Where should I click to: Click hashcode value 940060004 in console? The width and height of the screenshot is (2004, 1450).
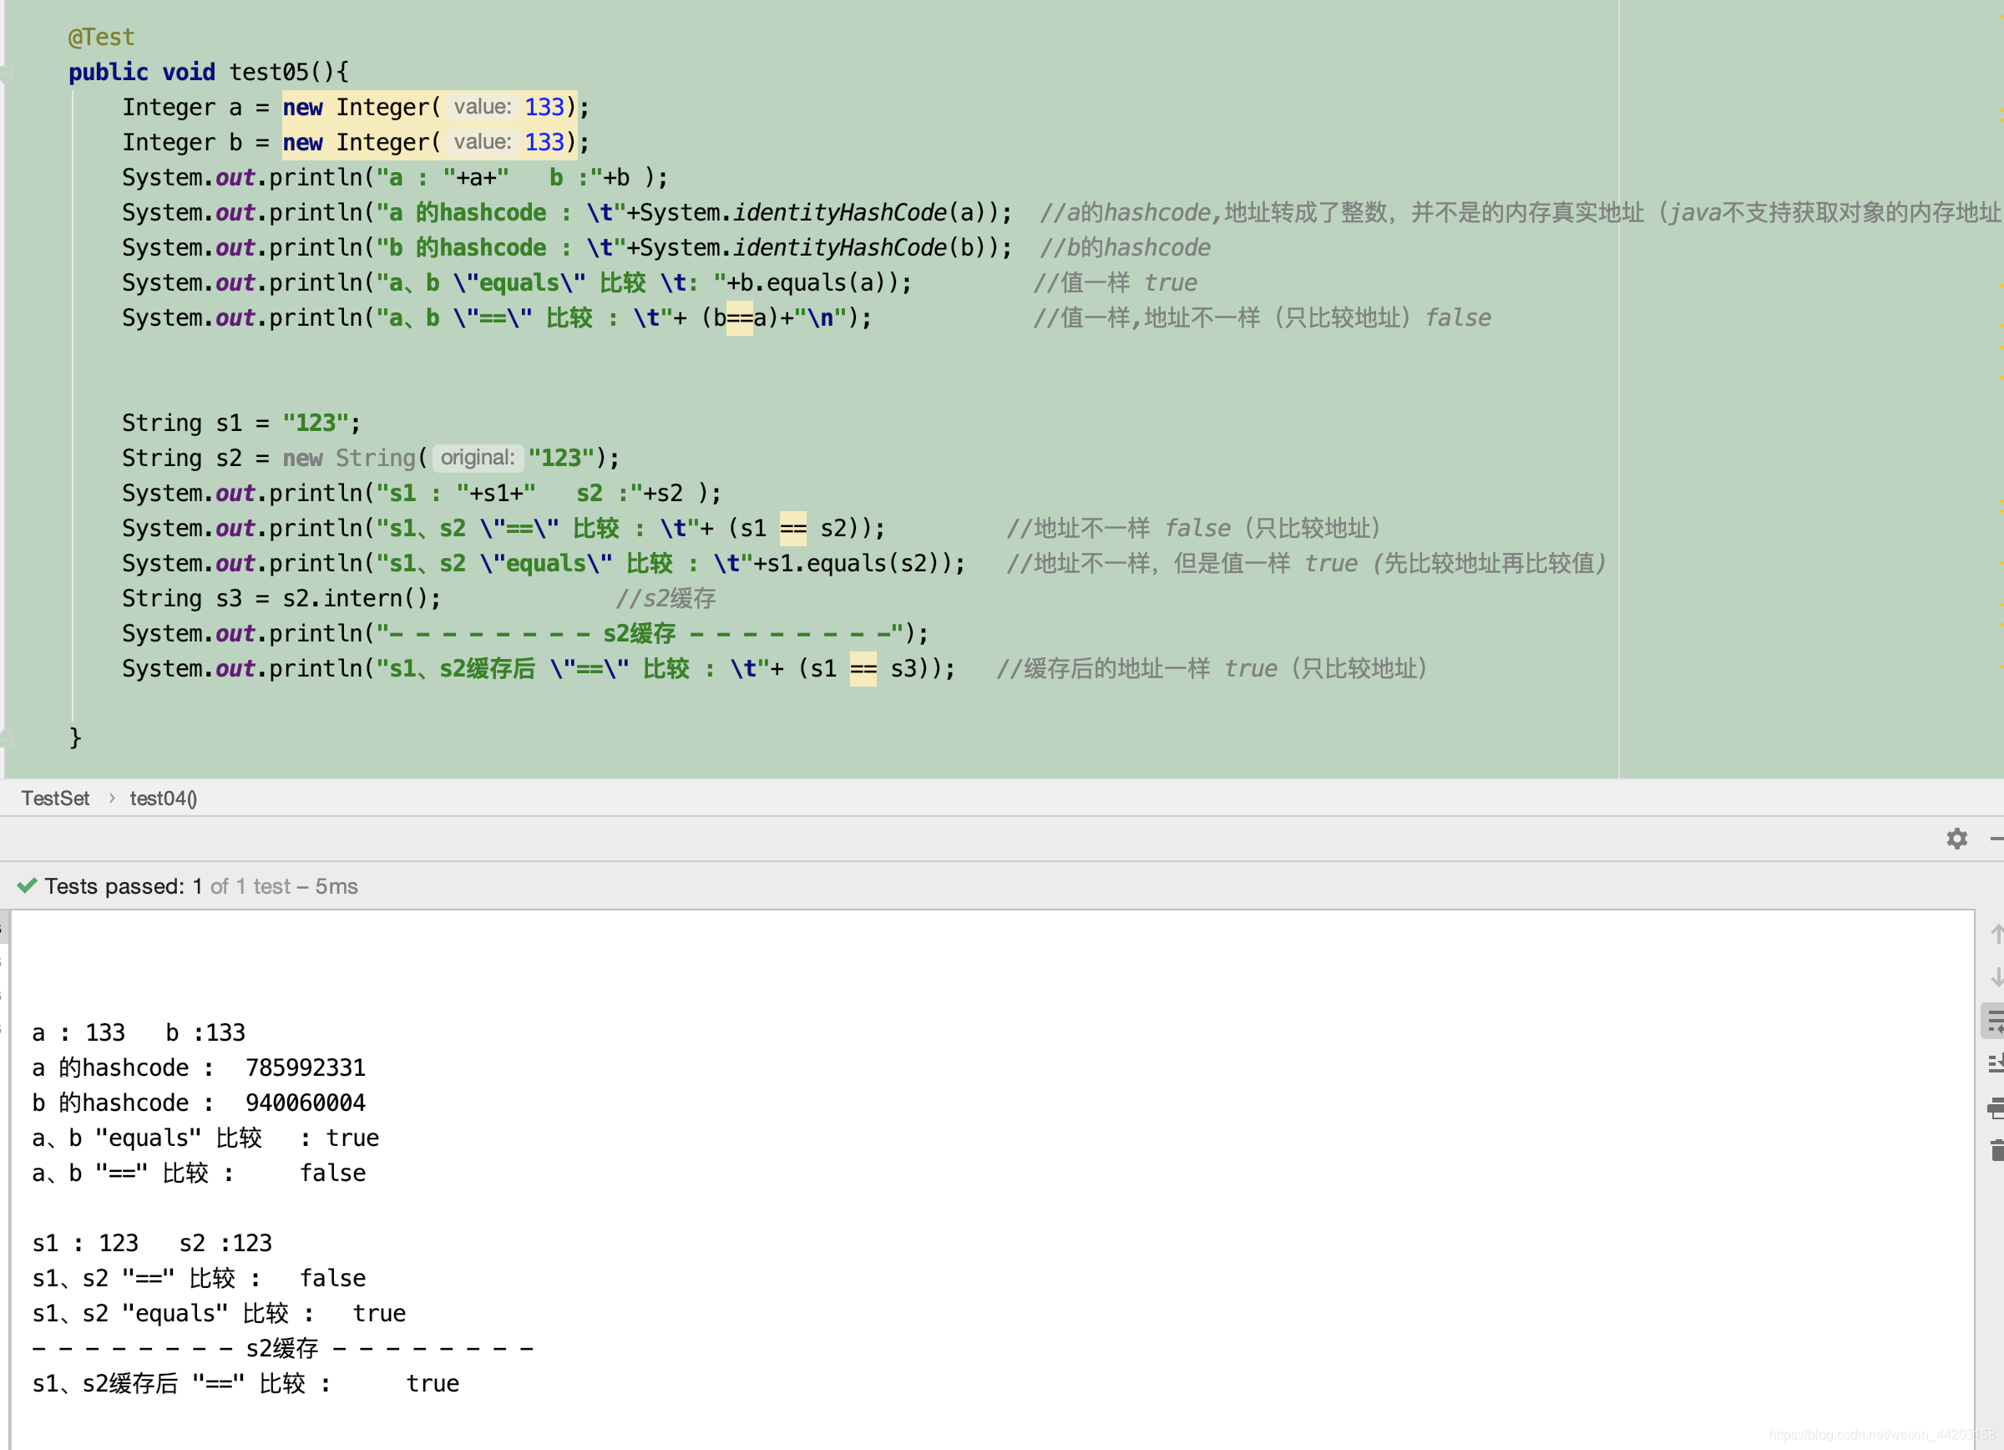(x=306, y=1103)
